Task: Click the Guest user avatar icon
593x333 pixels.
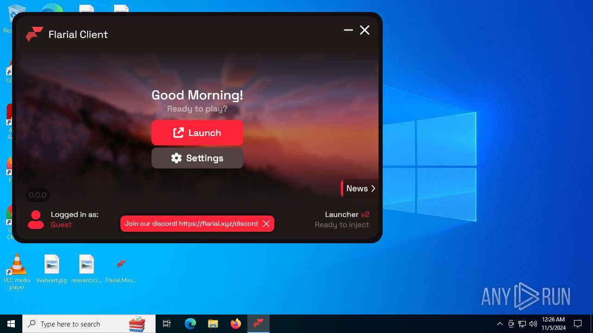Action: pos(36,220)
